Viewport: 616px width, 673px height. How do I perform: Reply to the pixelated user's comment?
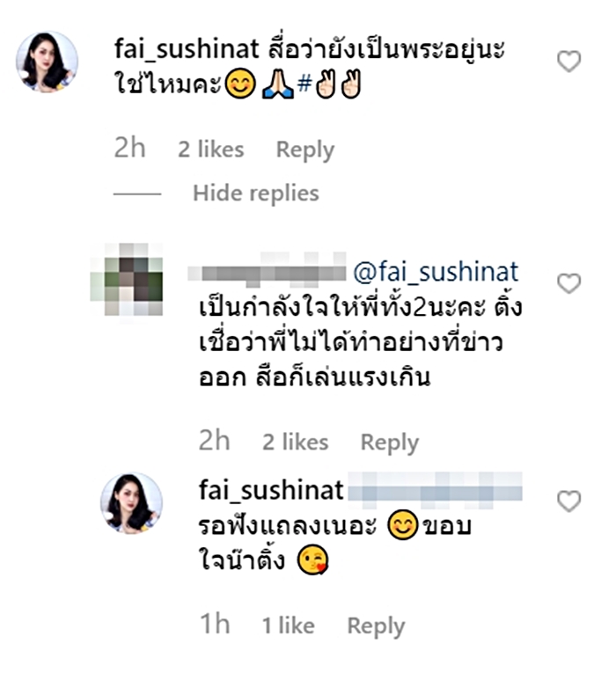click(389, 443)
